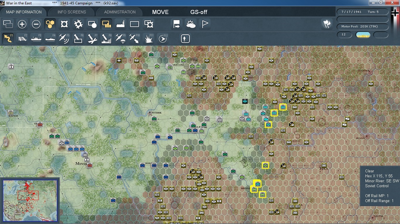Select F8 bomb city mode icon
This screenshot has height=224, width=400.
(x=106, y=38)
